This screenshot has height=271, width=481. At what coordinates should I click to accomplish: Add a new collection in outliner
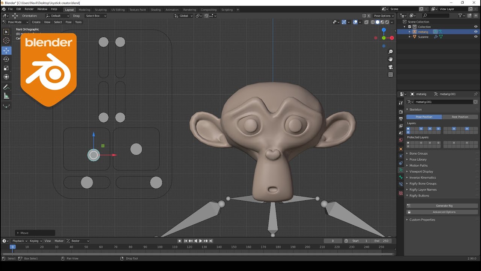(469, 16)
